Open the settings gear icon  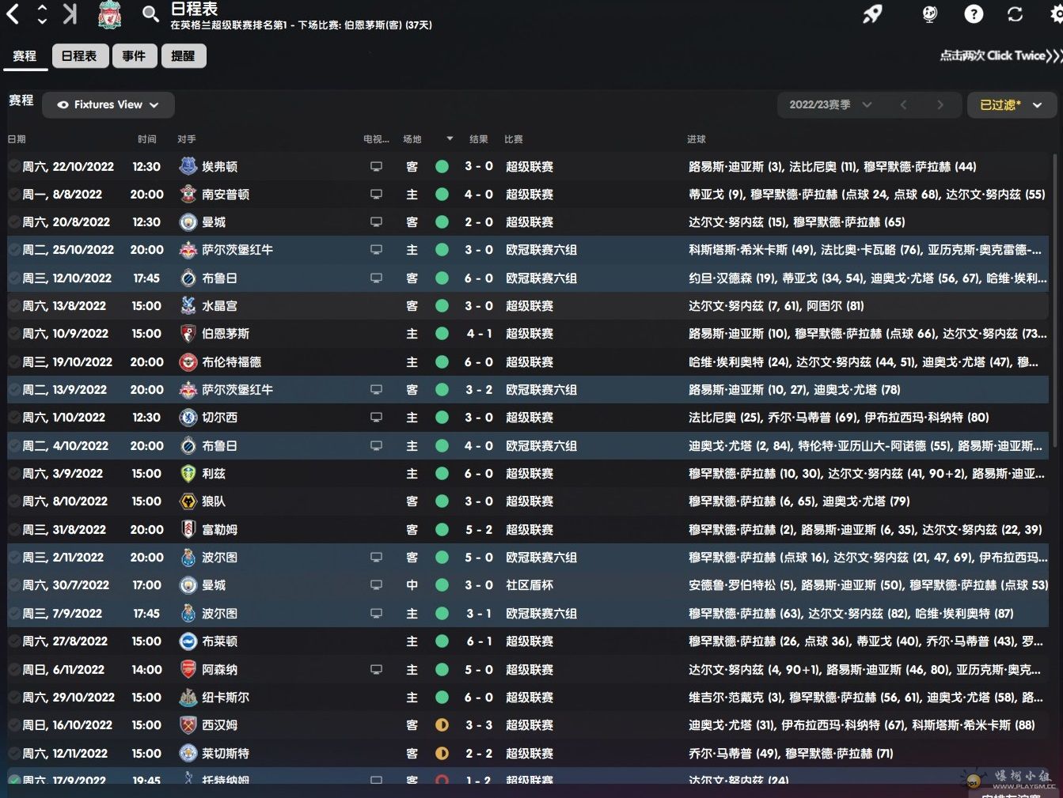1057,14
